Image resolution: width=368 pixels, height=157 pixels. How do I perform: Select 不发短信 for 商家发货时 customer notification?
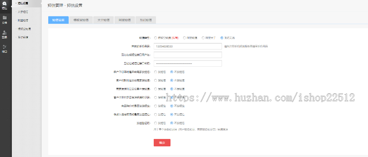click(172, 89)
